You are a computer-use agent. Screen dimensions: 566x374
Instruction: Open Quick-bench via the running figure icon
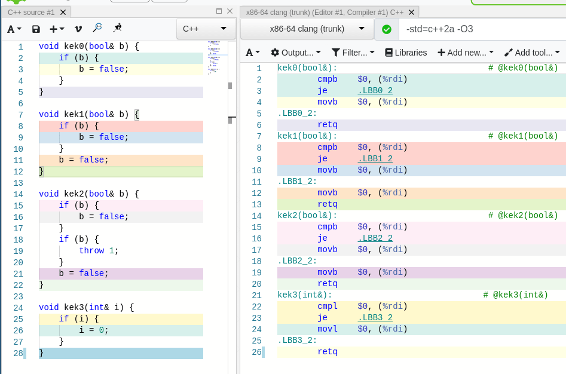click(x=117, y=28)
